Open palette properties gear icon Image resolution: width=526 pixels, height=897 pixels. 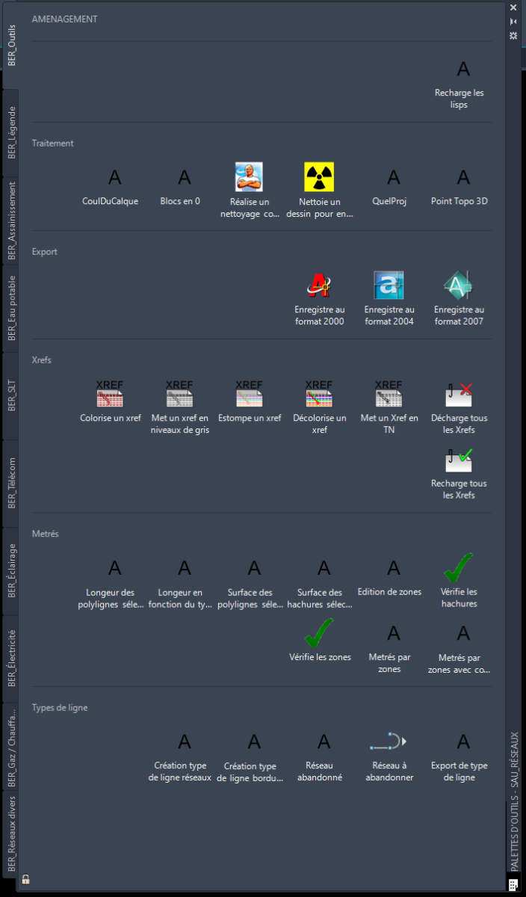pos(513,35)
